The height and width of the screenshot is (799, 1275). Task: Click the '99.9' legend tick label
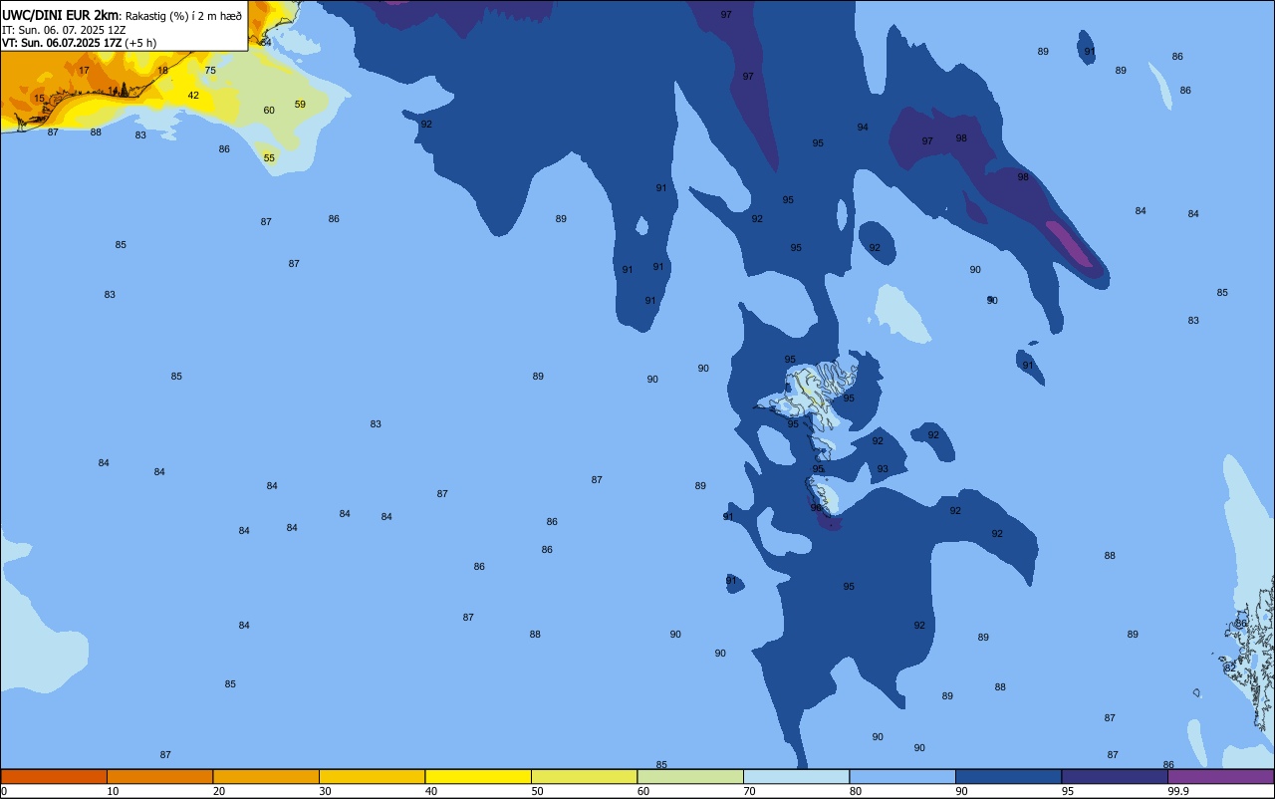1178,791
